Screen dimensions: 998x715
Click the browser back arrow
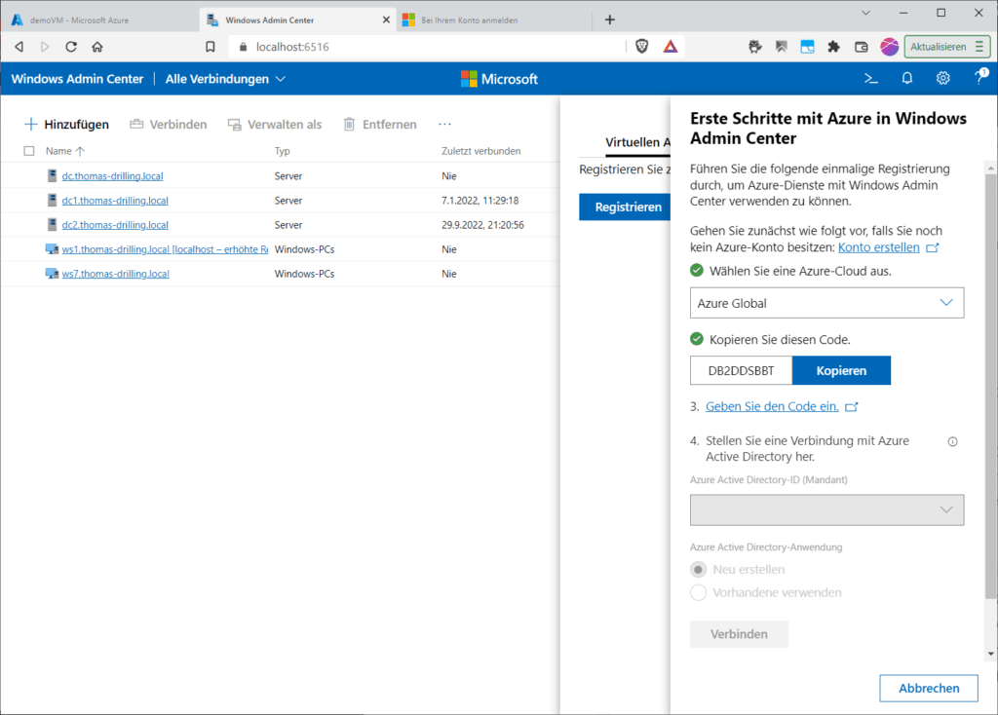19,47
